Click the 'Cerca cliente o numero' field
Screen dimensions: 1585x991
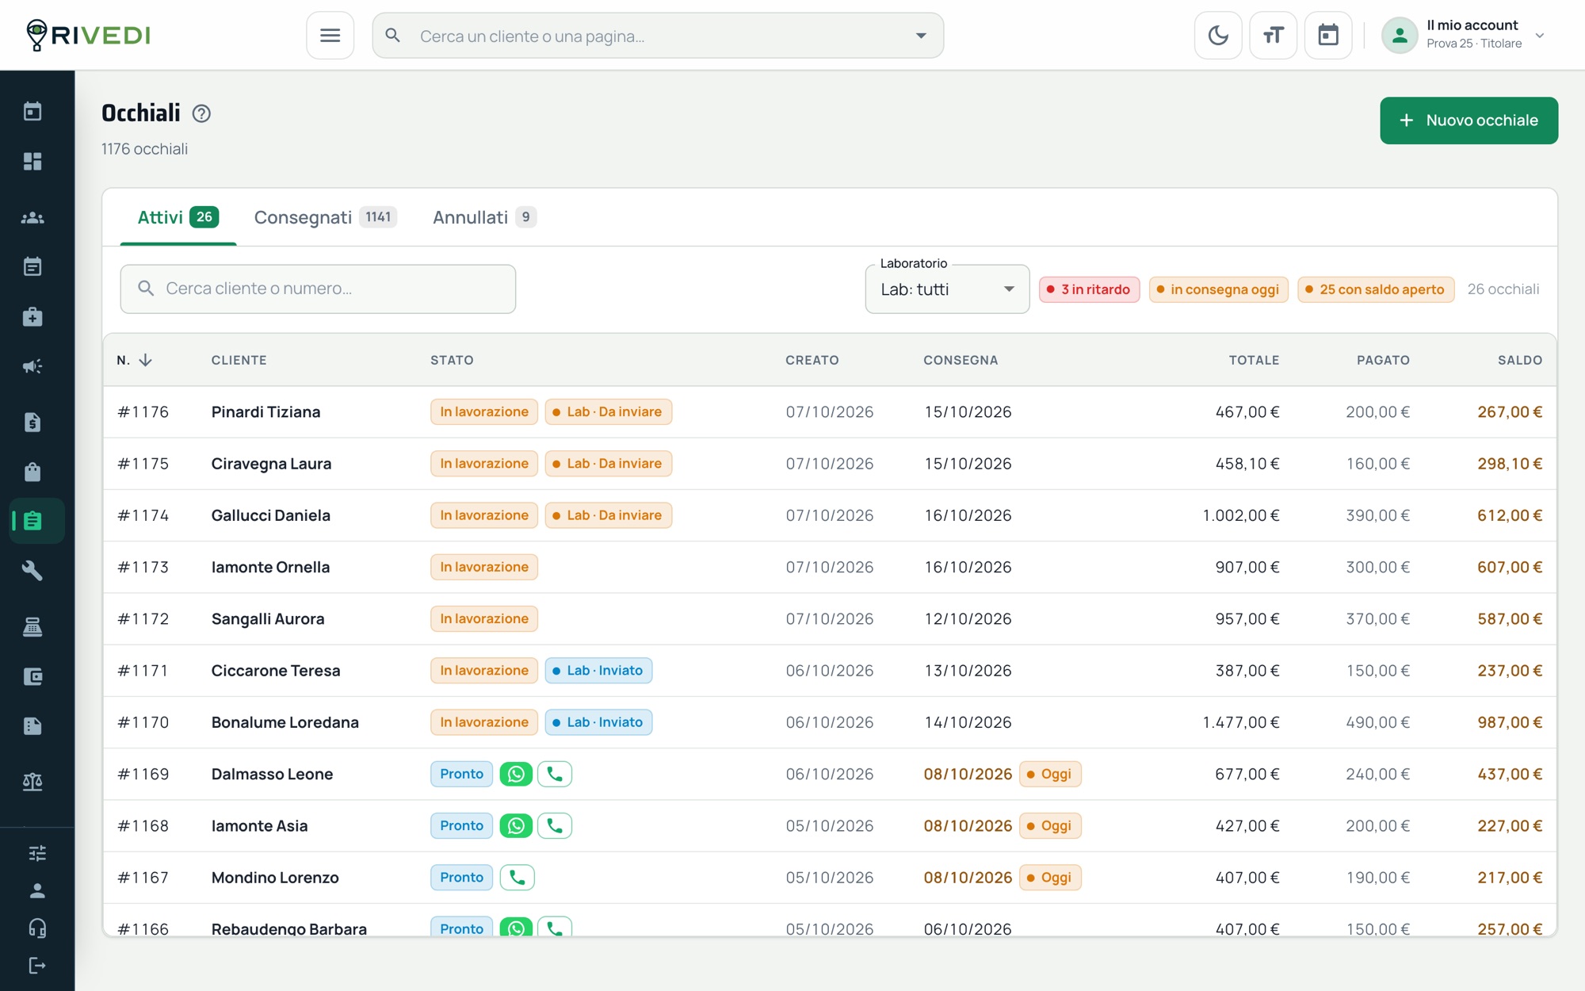point(318,289)
